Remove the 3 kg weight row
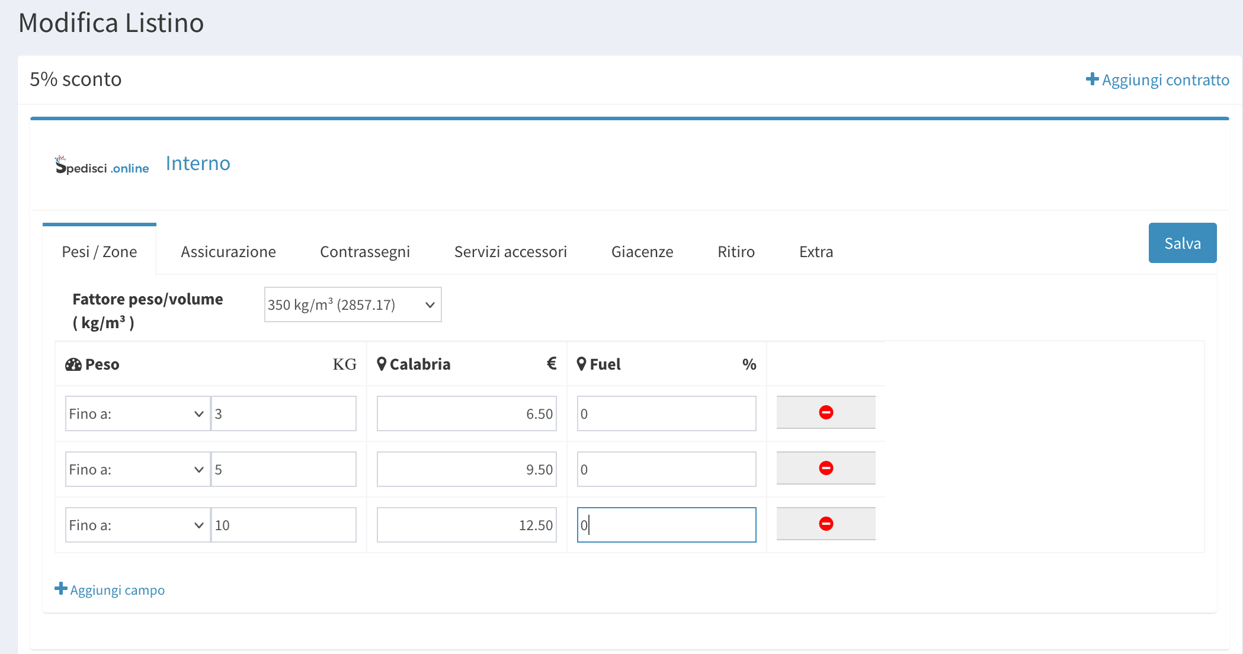1243x654 pixels. coord(825,412)
